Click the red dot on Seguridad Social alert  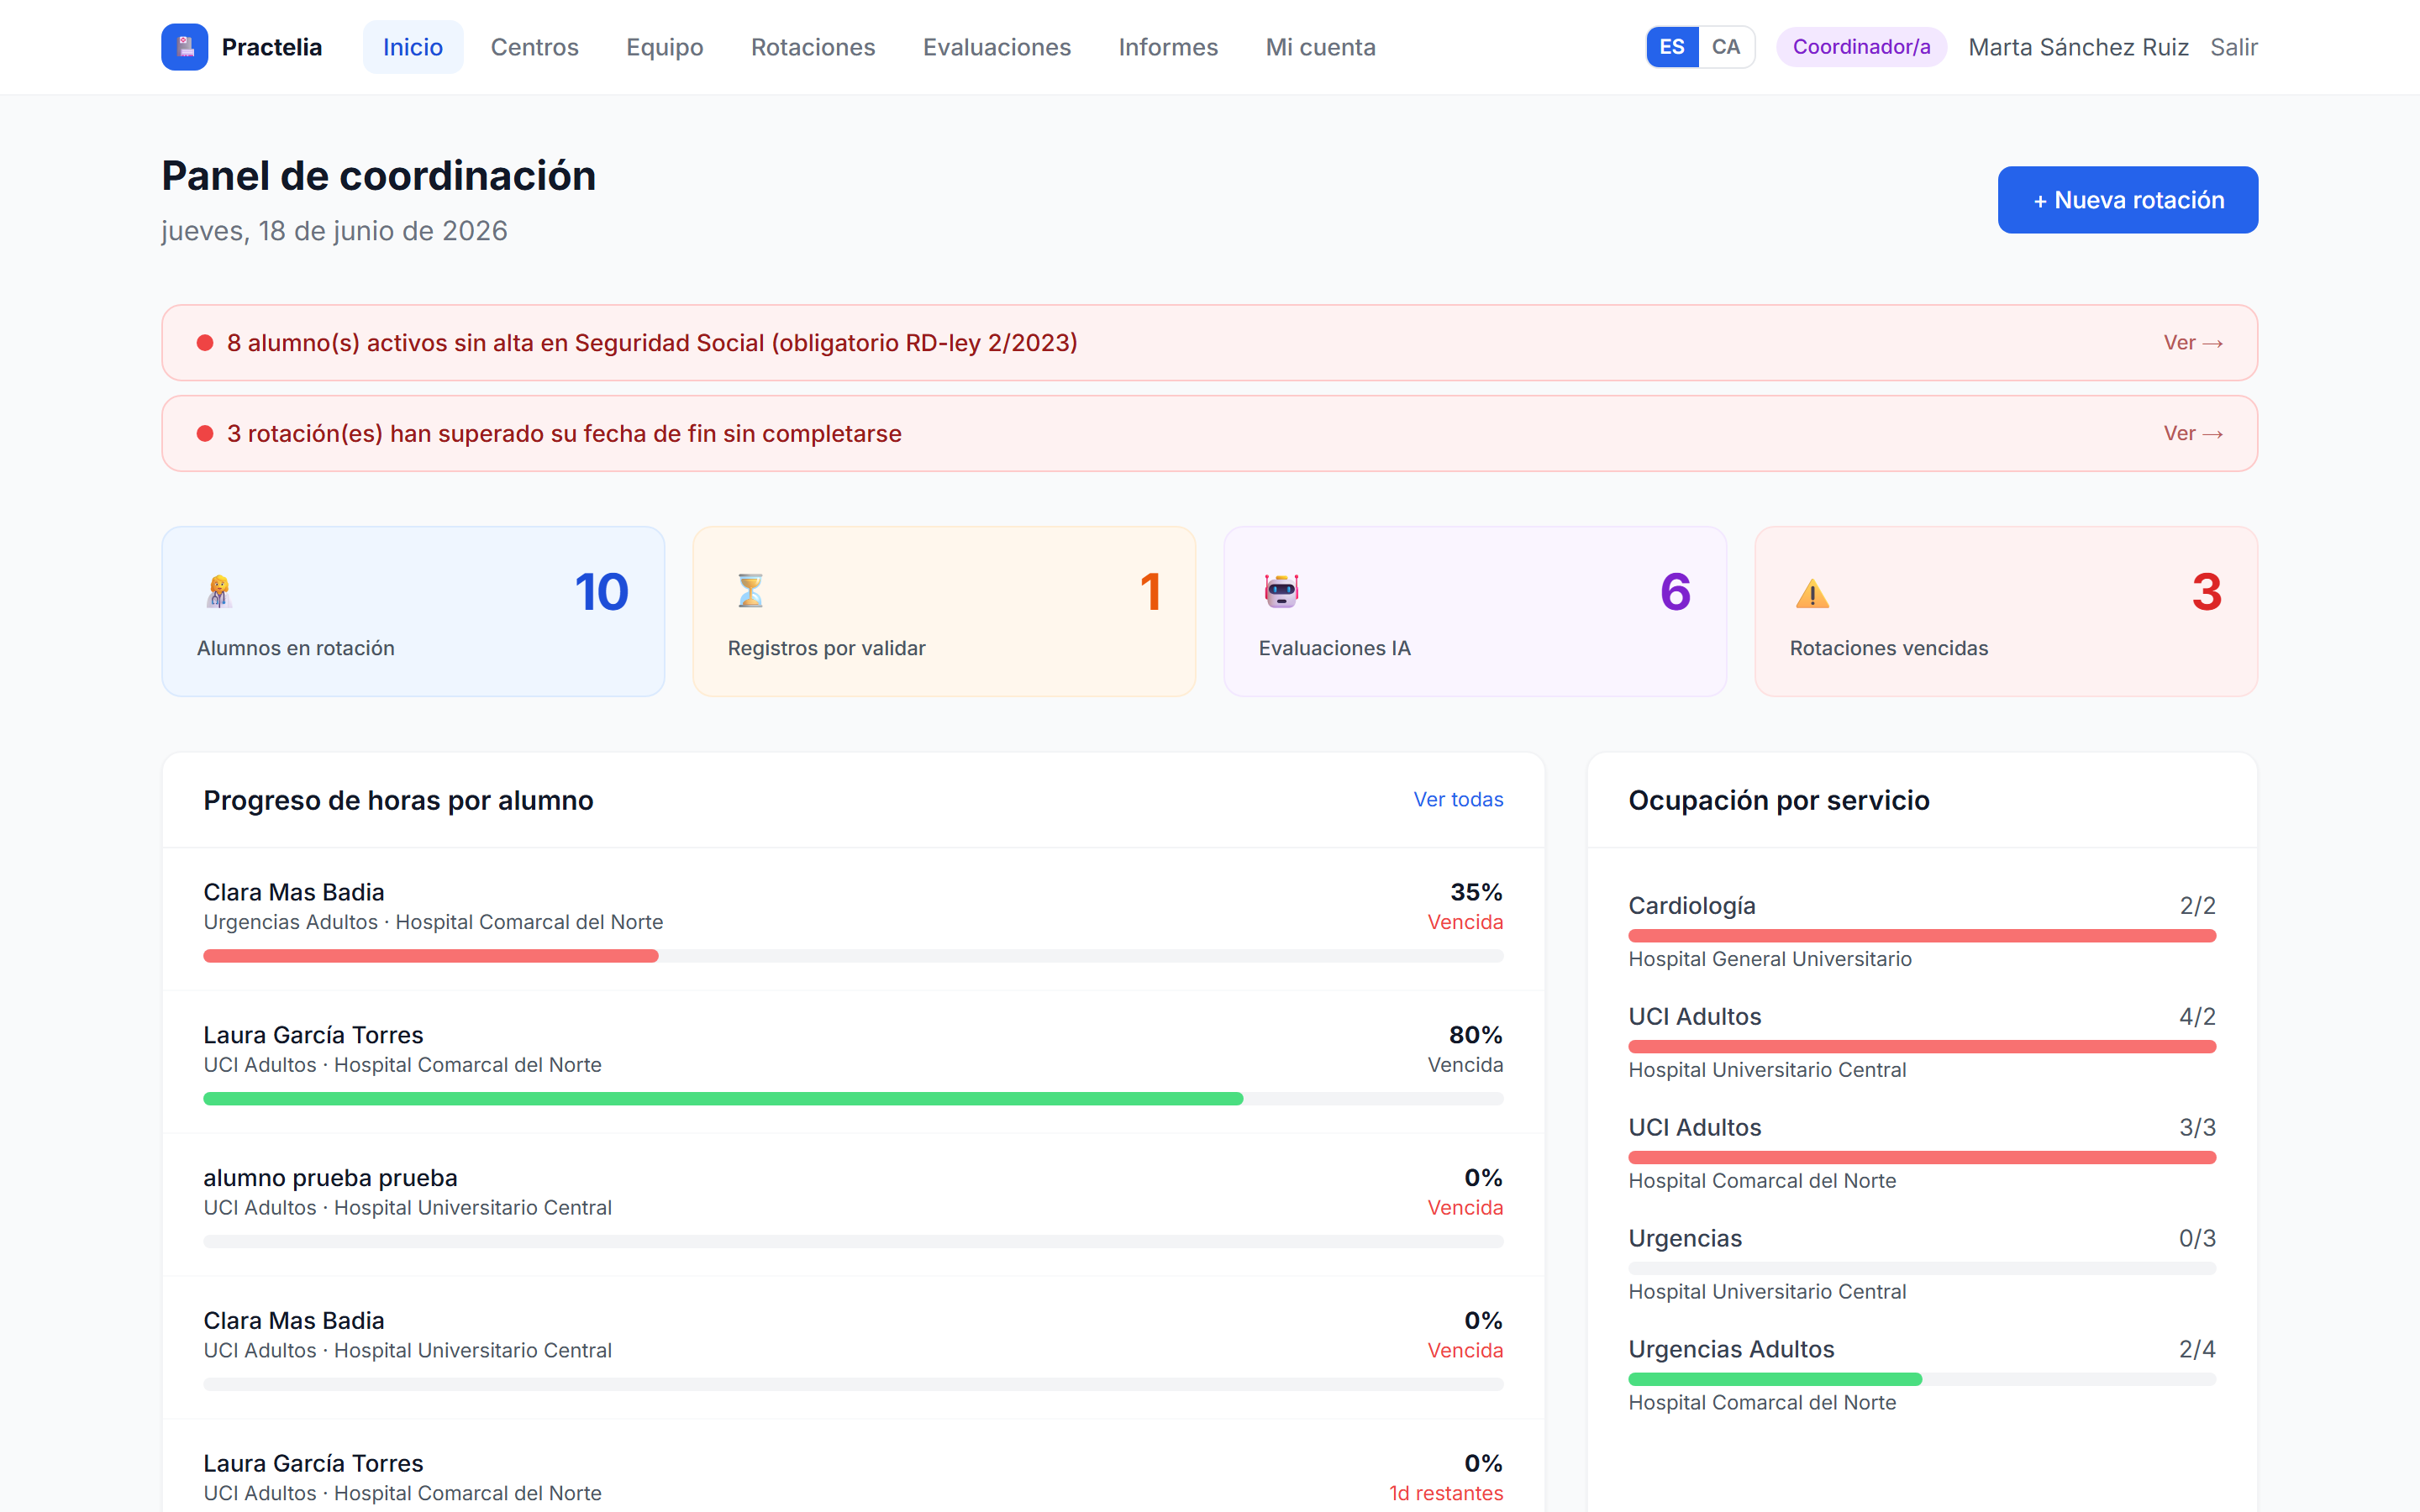click(x=205, y=343)
